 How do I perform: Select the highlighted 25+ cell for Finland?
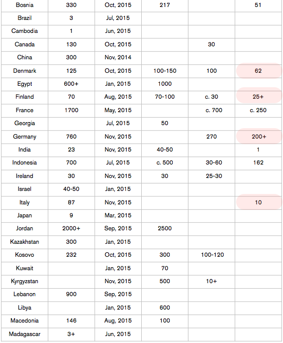tap(259, 97)
